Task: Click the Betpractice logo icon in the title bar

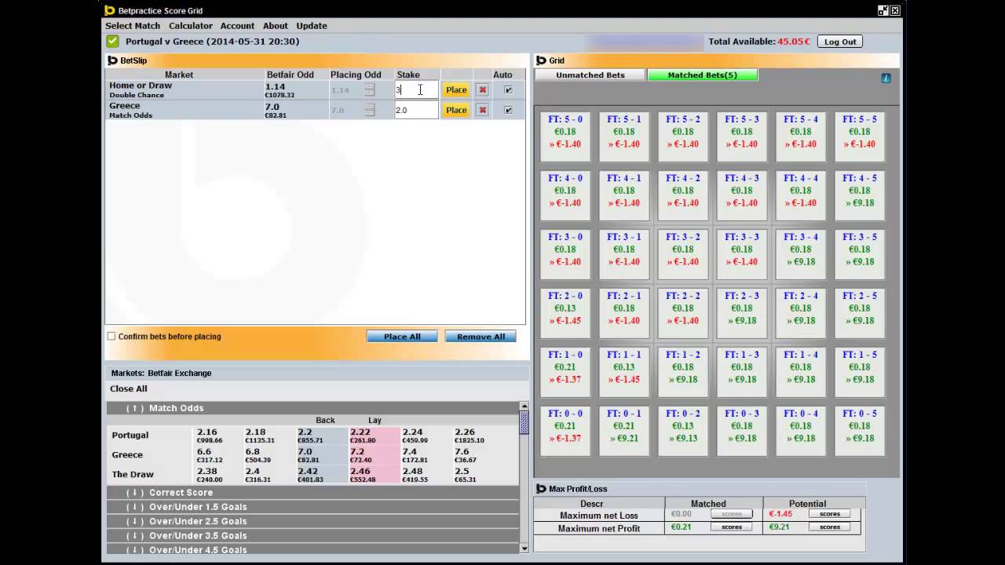Action: [110, 10]
